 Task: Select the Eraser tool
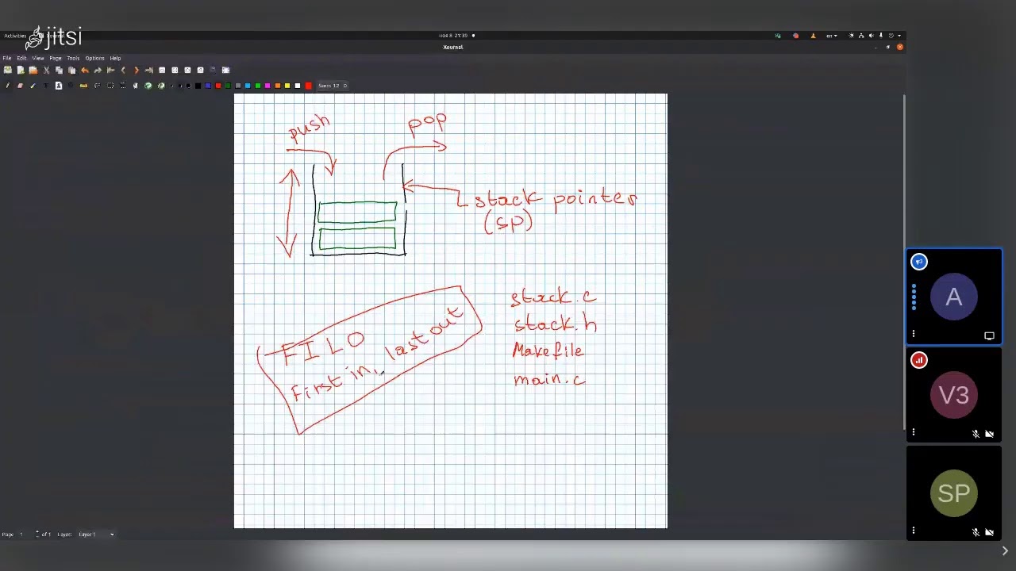click(x=20, y=86)
